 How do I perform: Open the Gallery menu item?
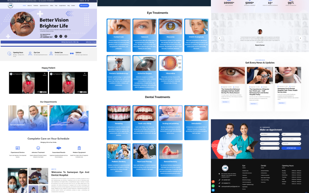click(51, 6)
